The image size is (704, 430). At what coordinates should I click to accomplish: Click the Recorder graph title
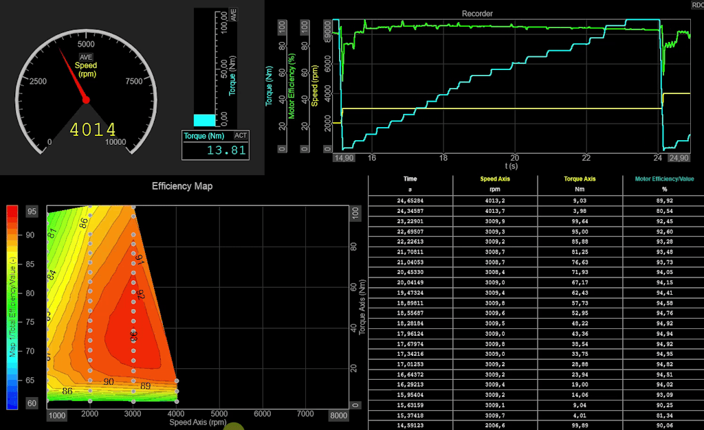click(x=477, y=14)
